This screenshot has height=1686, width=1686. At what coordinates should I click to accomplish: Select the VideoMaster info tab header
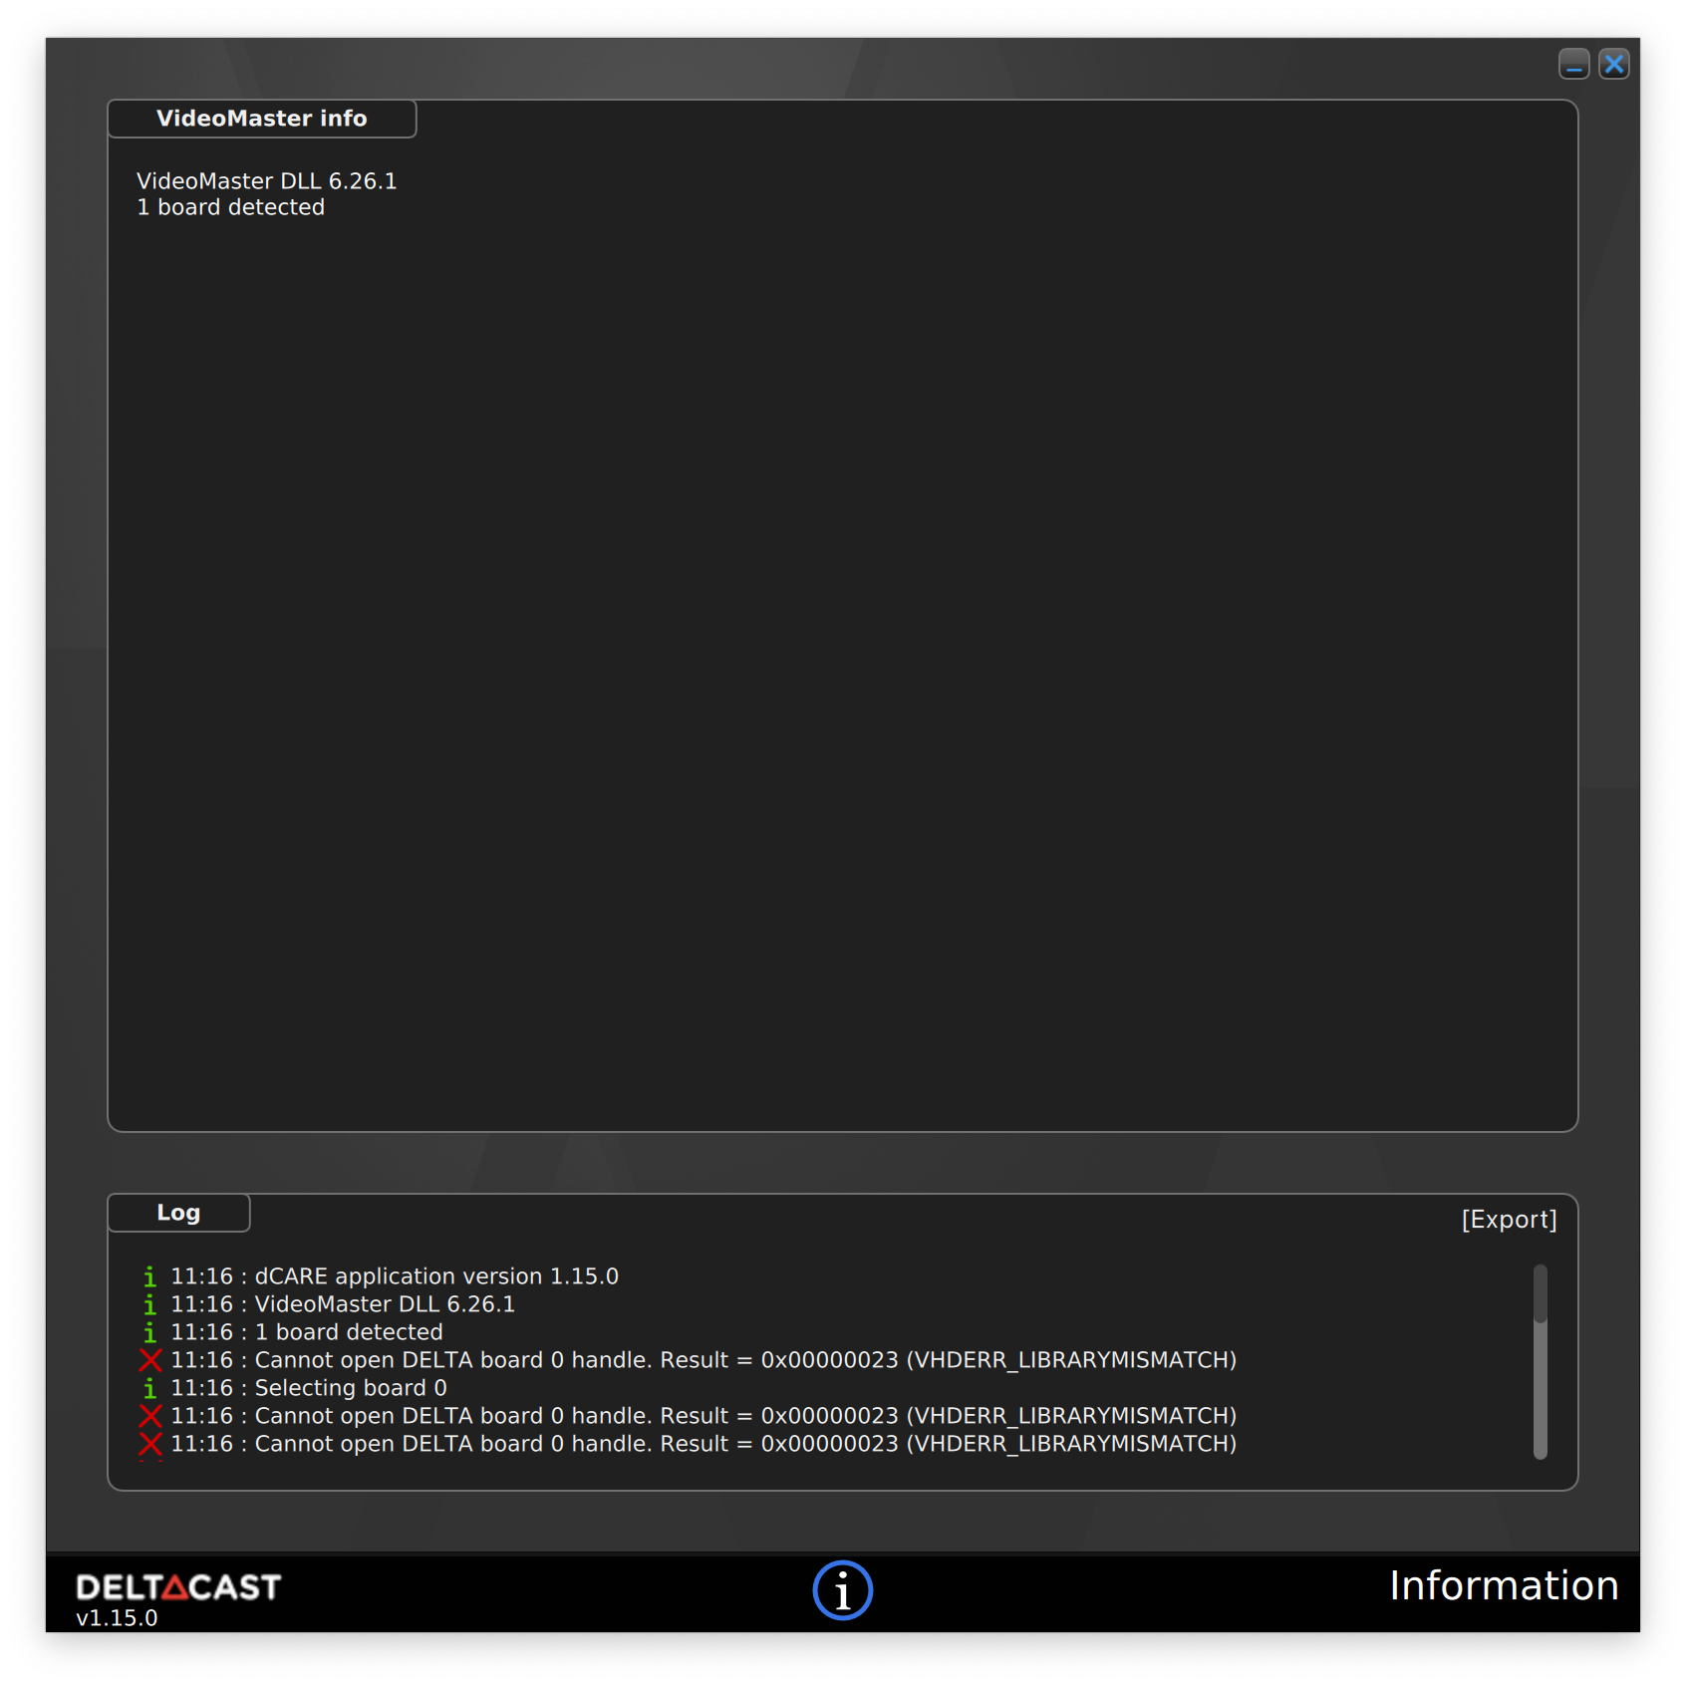click(x=262, y=119)
